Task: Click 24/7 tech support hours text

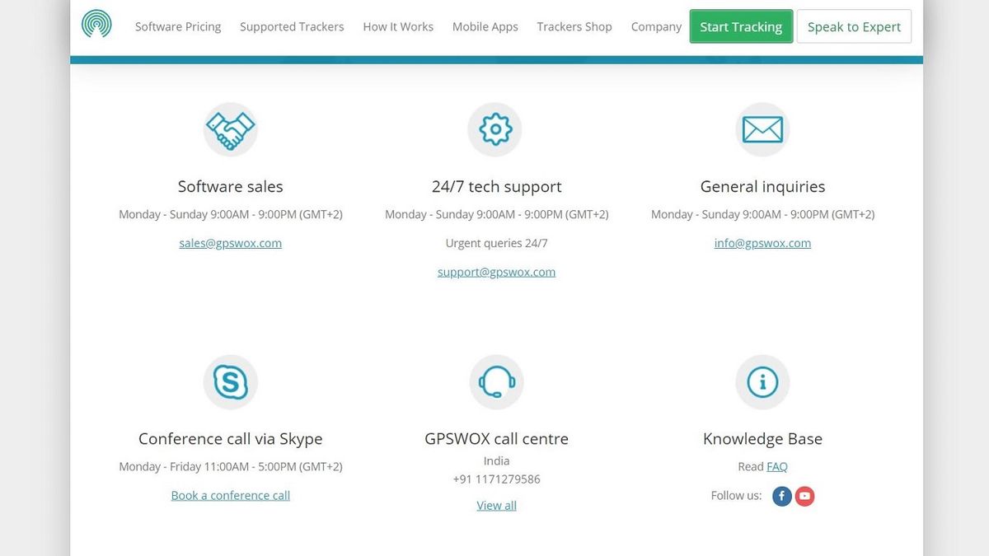Action: (x=497, y=214)
